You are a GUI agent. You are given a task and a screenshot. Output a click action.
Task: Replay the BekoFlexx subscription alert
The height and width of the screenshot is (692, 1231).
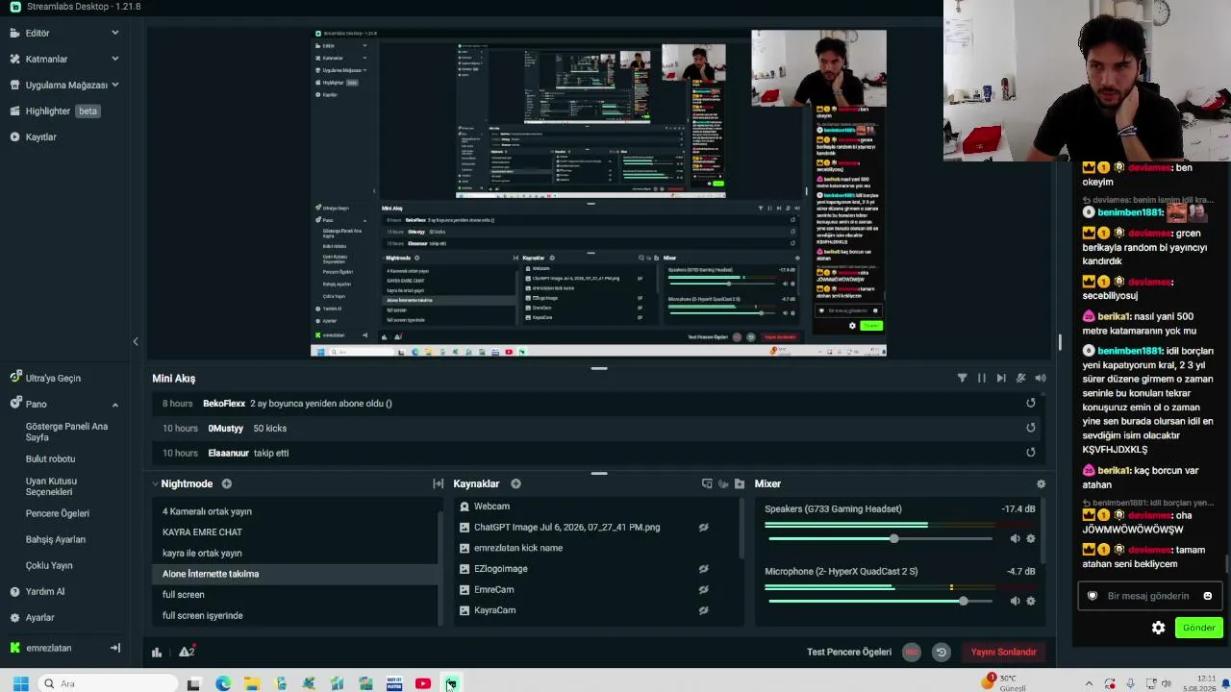tap(1031, 404)
